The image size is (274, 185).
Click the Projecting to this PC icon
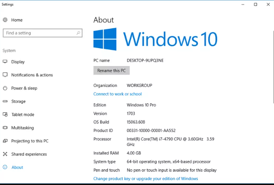(x=5, y=141)
